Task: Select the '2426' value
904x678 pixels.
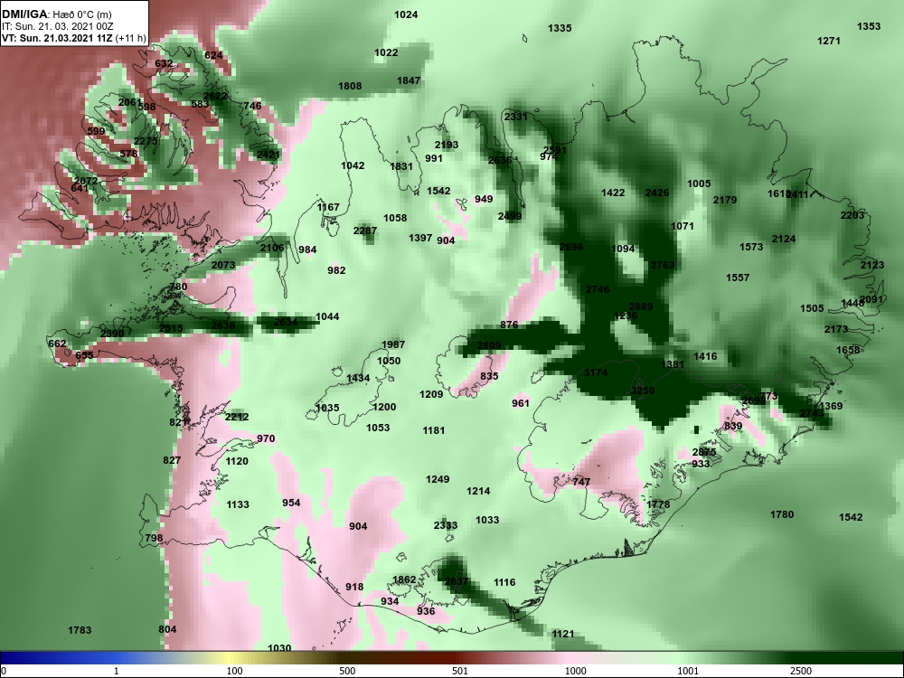Action: coord(657,193)
